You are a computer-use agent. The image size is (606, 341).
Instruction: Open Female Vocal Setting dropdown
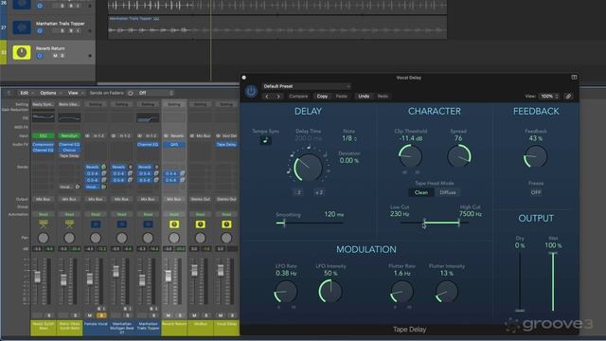96,104
